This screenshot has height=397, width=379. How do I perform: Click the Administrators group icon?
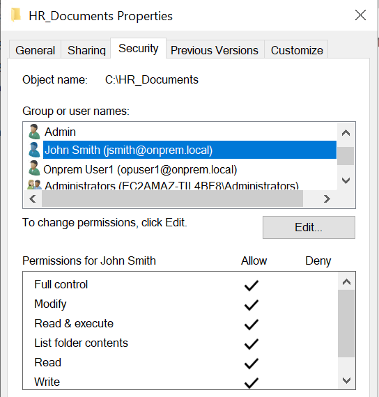(x=34, y=185)
